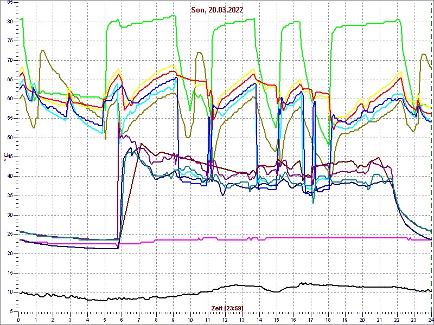Select the '25' temperature axis tick label
Viewport: 434px width, 325px height.
[x=9, y=235]
